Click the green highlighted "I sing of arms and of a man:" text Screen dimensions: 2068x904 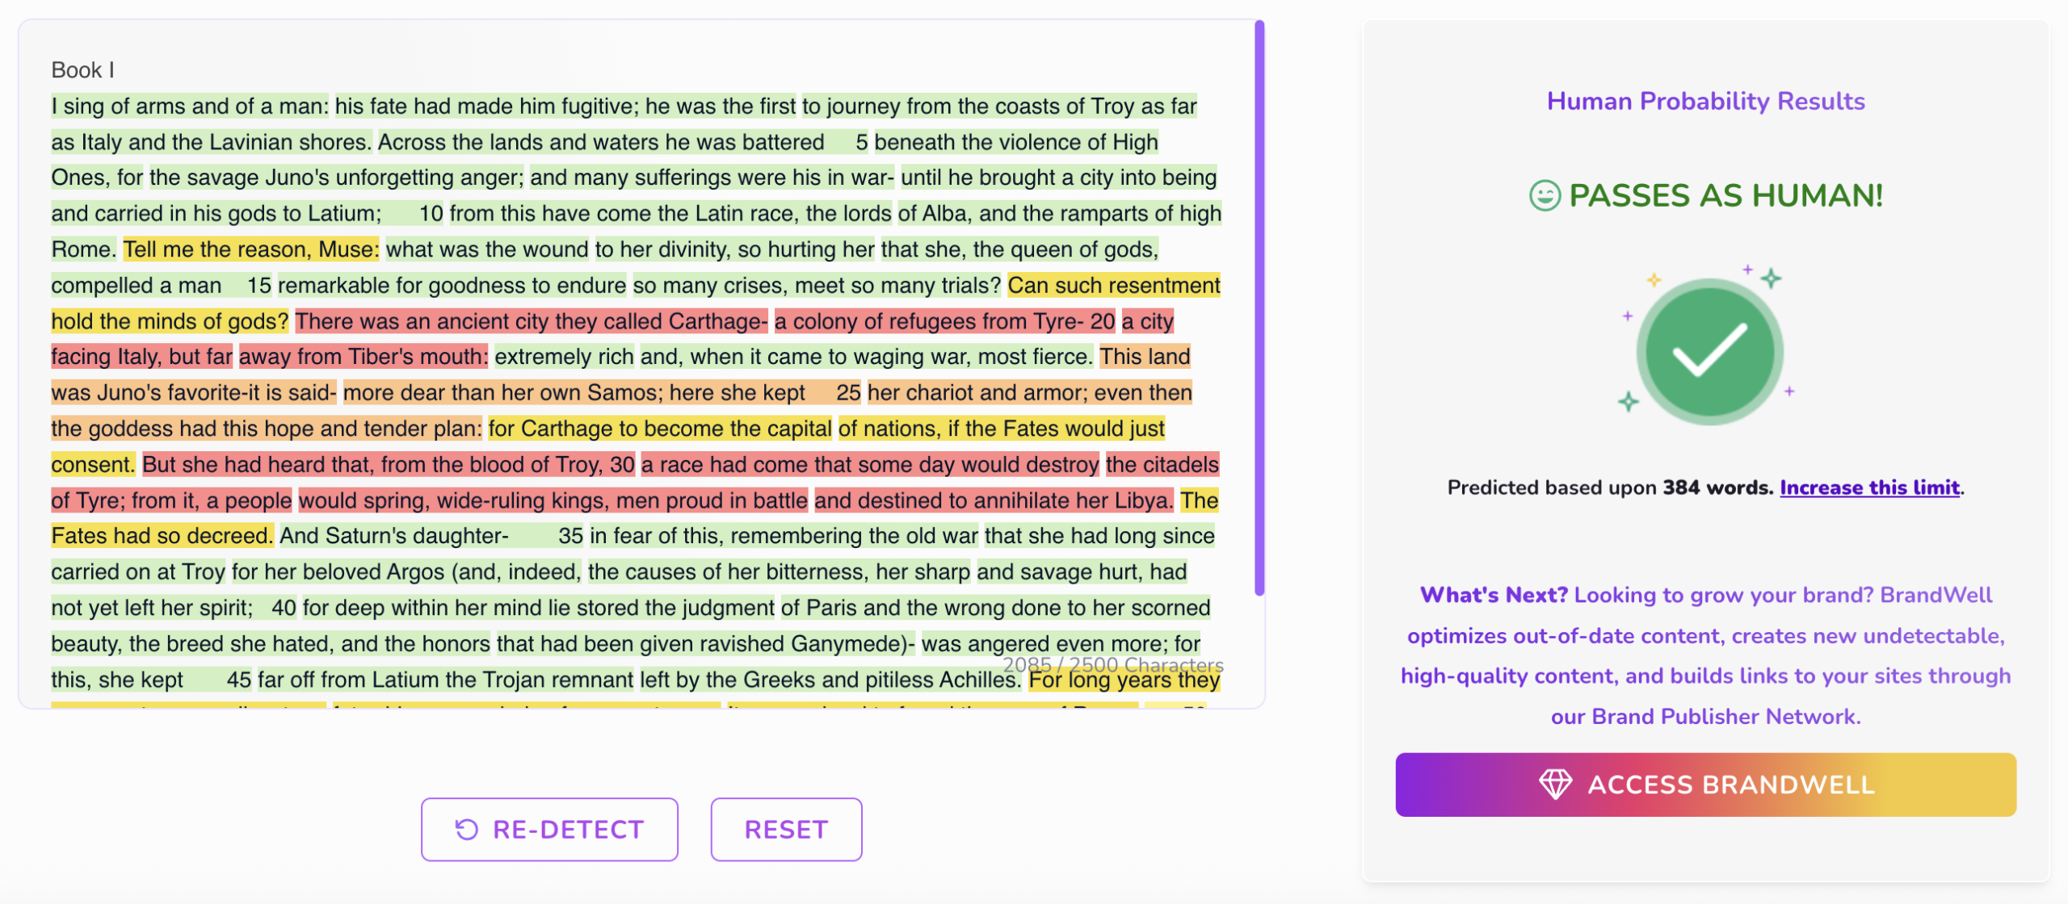tap(190, 106)
